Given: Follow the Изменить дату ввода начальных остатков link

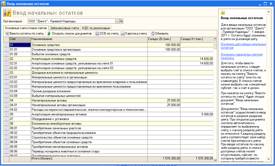Looking at the screenshot, I should pyautogui.click(x=239, y=46).
